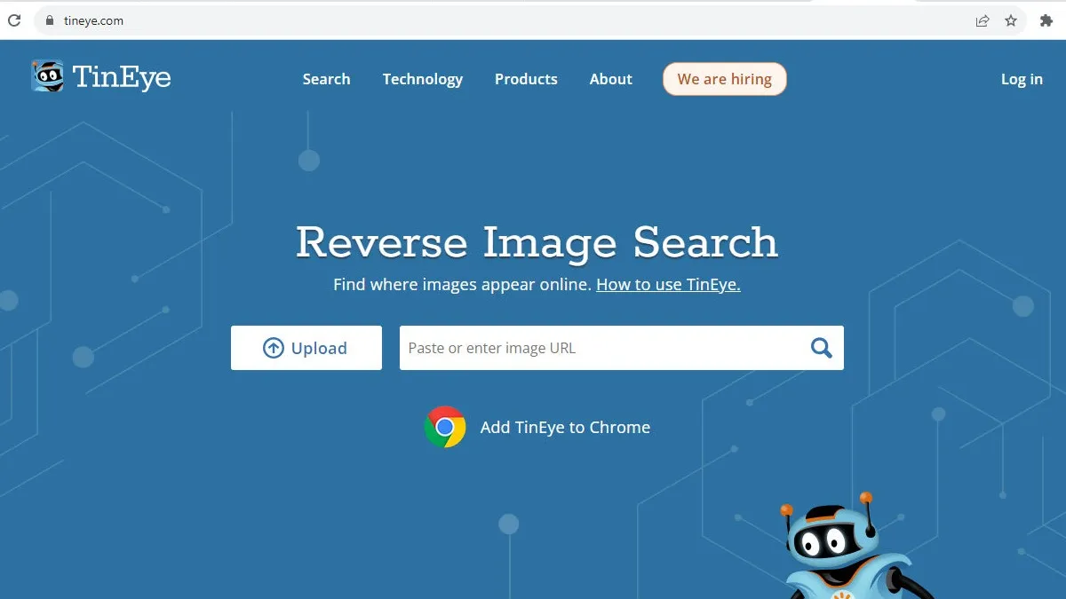Click the Add TinEye to Chrome text
The image size is (1066, 599).
click(565, 428)
